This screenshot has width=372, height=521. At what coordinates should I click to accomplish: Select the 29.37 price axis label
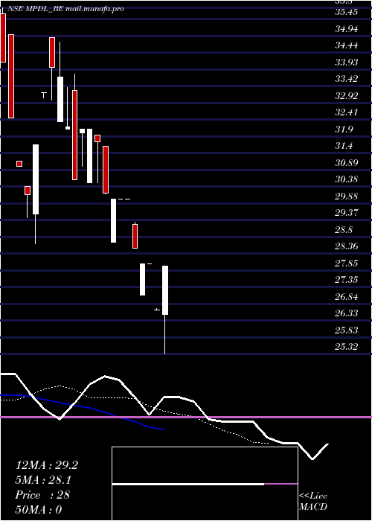point(347,213)
